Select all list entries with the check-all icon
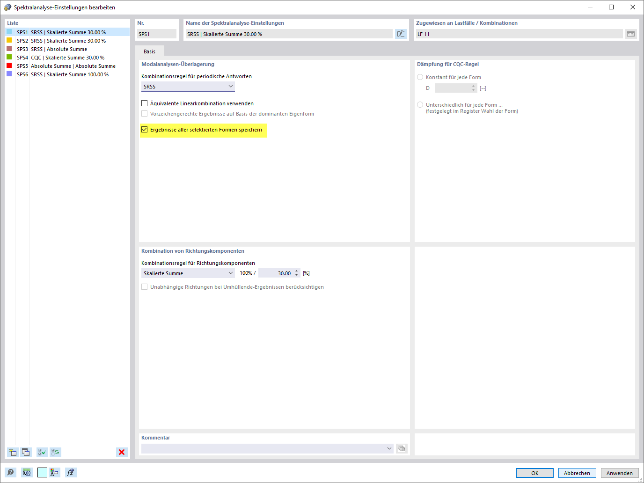The width and height of the screenshot is (644, 483). pos(42,452)
